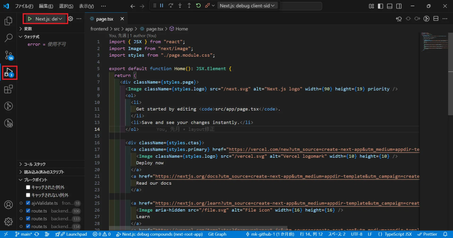Viewport: 453px width, 238px height.
Task: Pause the debug session
Action: pos(162,6)
